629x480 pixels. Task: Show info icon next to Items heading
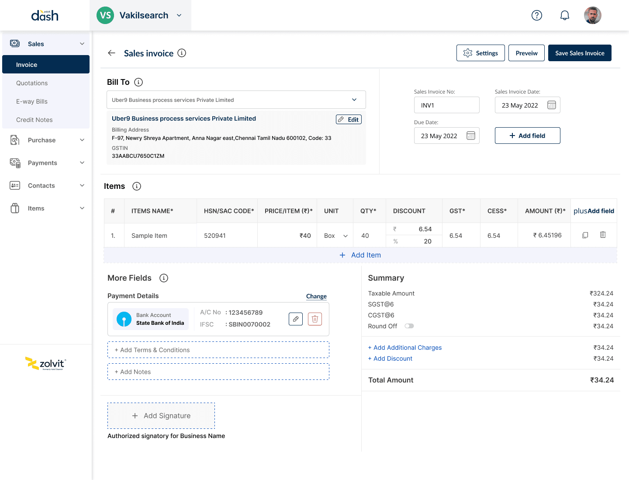pyautogui.click(x=137, y=186)
